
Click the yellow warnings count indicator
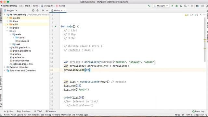[187, 15]
